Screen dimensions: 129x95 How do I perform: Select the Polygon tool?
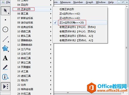click(5, 48)
